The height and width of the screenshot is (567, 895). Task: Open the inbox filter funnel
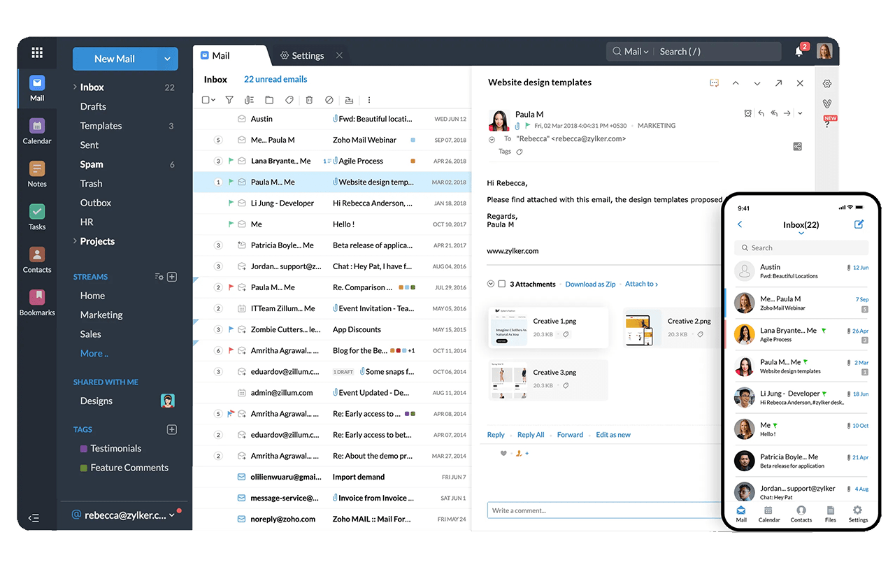click(x=229, y=100)
